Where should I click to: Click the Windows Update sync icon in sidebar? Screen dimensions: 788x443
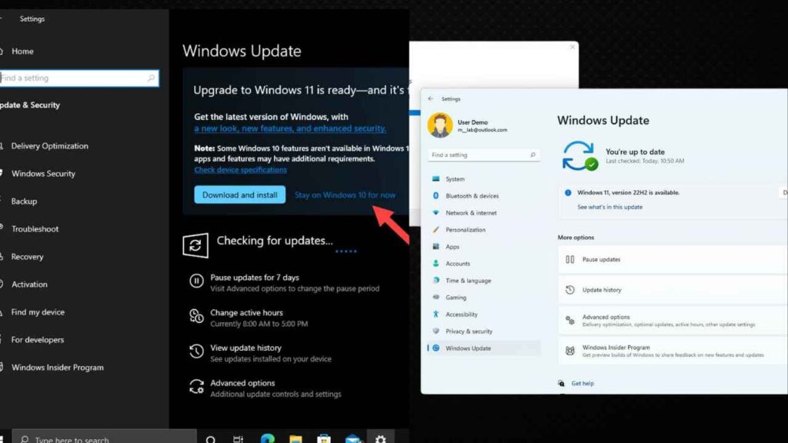click(436, 348)
